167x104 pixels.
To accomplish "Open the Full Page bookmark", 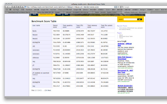I will tap(16, 10).
